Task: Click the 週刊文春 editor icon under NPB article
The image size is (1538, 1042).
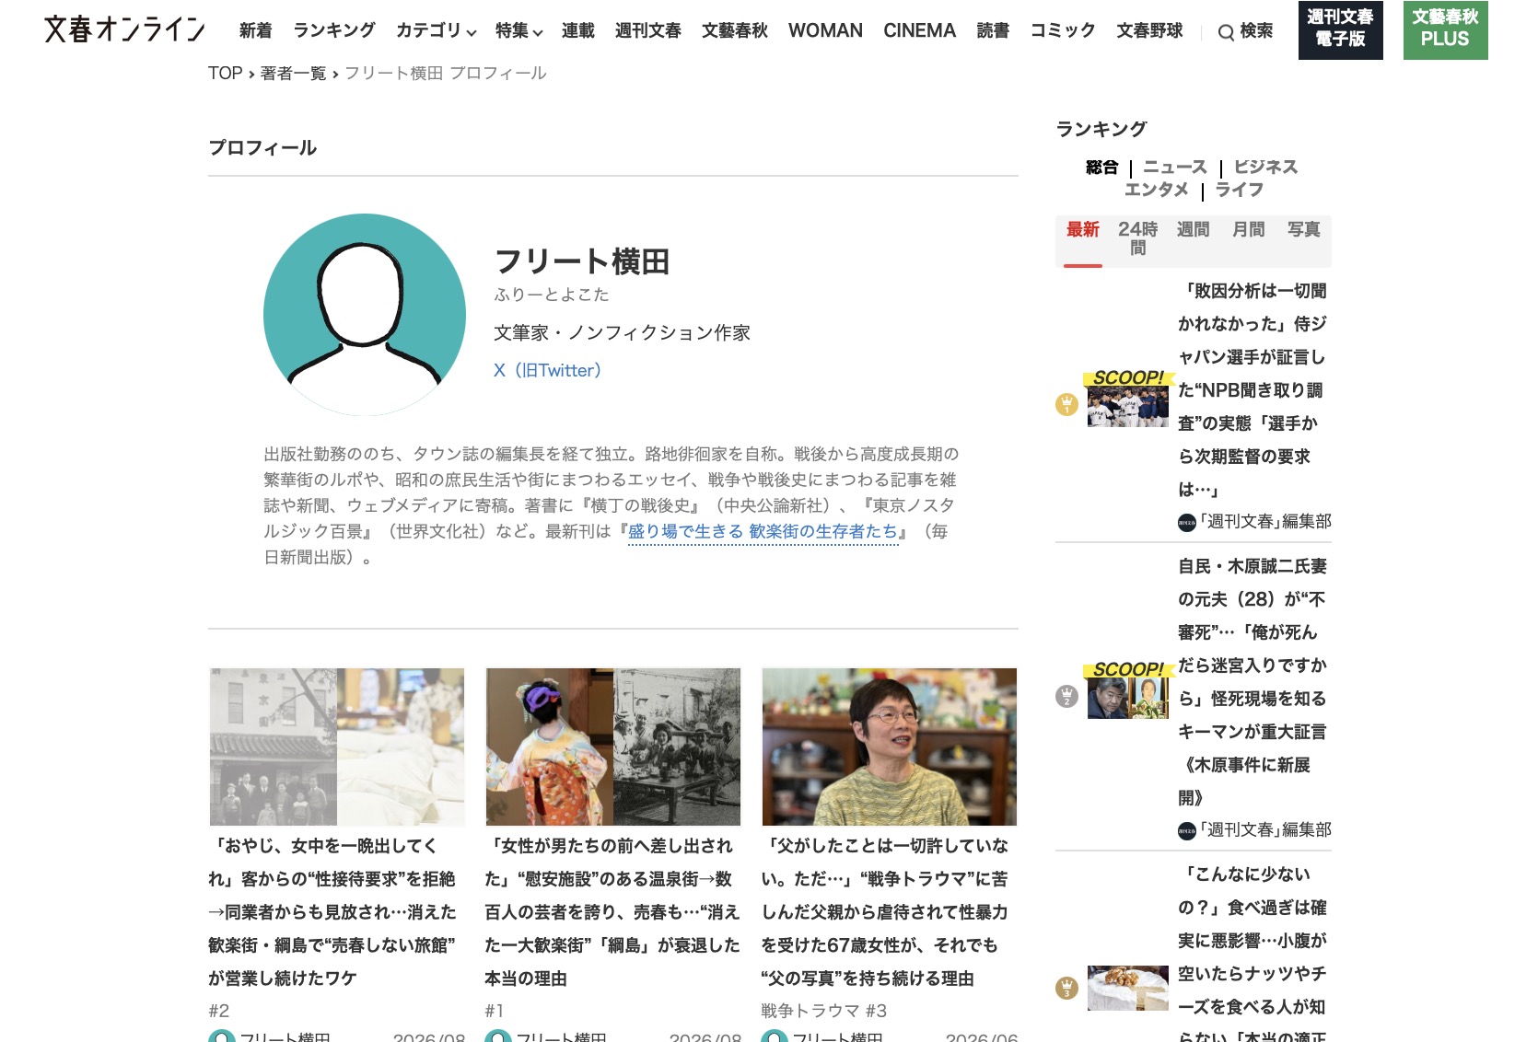Action: pos(1187,522)
